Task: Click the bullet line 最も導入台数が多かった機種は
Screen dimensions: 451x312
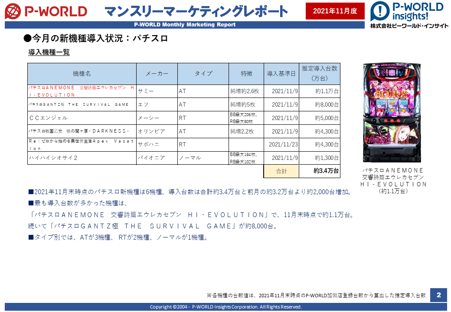Action: pos(78,203)
